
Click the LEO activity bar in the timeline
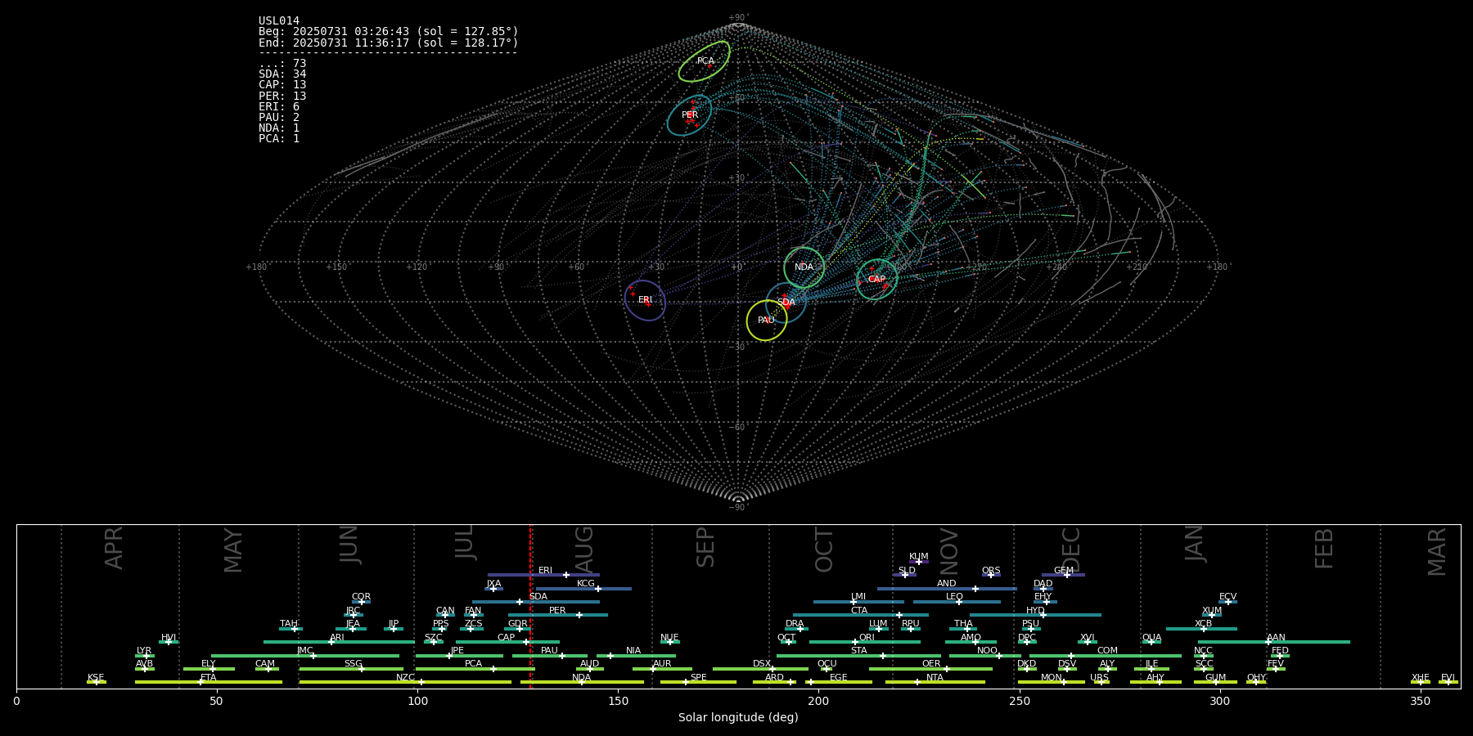957,602
